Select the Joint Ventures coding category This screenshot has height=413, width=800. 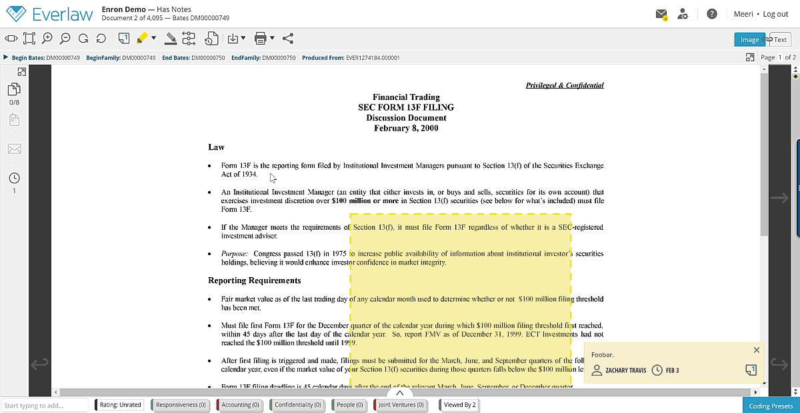[x=401, y=404]
